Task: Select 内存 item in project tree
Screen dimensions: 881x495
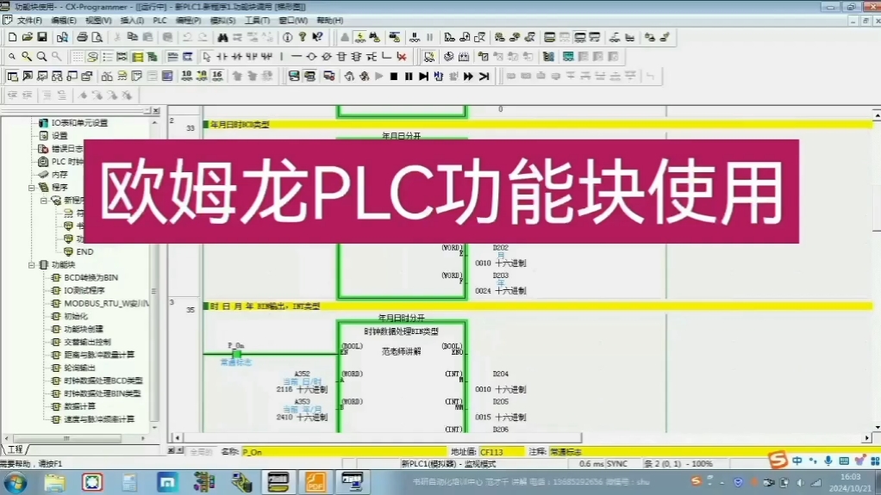Action: click(x=59, y=175)
